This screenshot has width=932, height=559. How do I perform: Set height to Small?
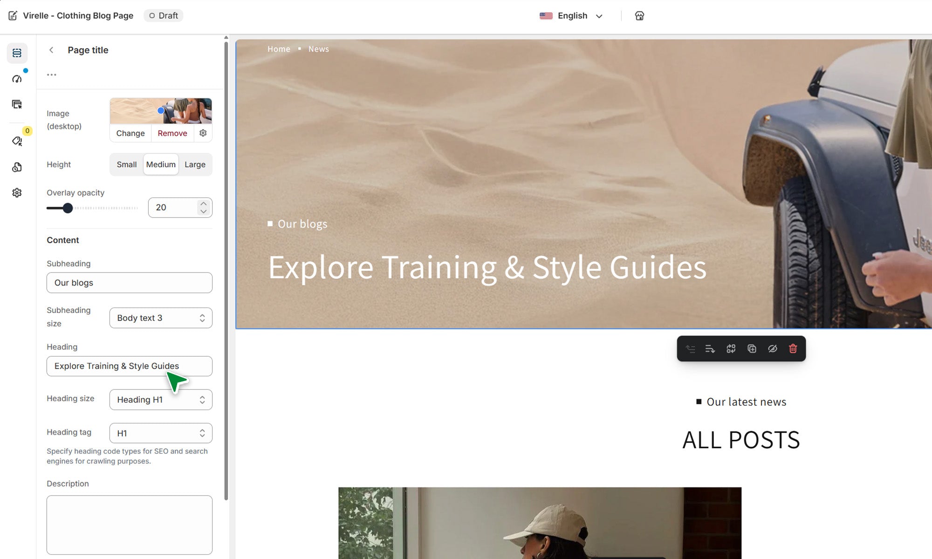[126, 164]
